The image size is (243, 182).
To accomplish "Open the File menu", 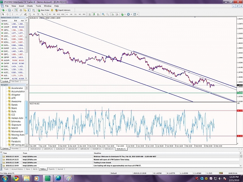I will pyautogui.click(x=7, y=6).
